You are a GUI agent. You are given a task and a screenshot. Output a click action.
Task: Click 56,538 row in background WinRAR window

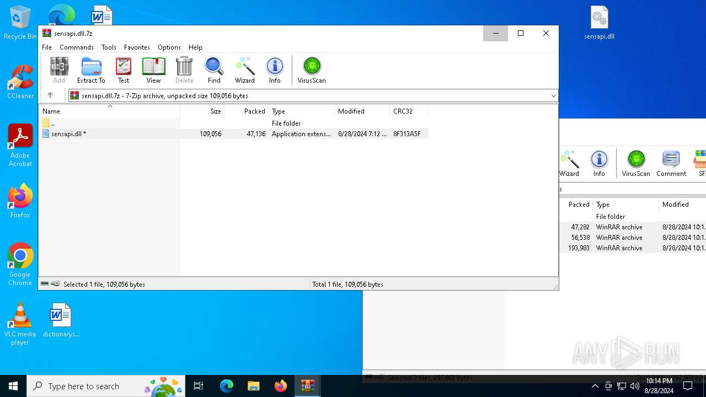tap(632, 238)
